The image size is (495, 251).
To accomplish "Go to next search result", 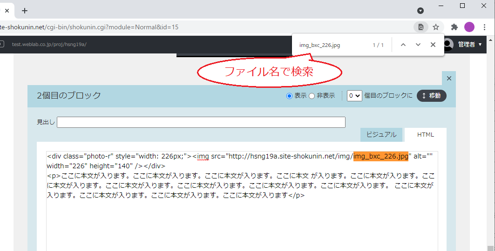I will [418, 45].
